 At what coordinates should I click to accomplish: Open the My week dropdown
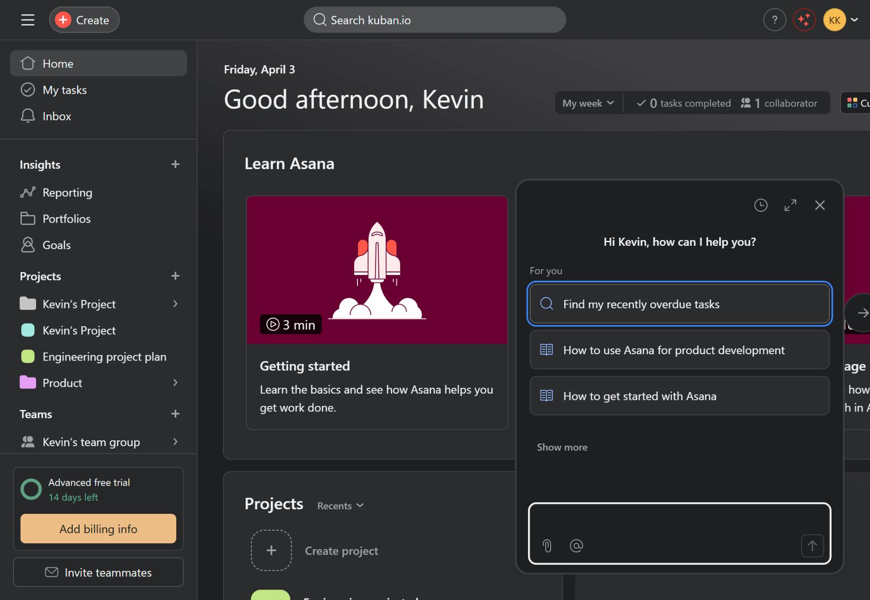click(588, 103)
